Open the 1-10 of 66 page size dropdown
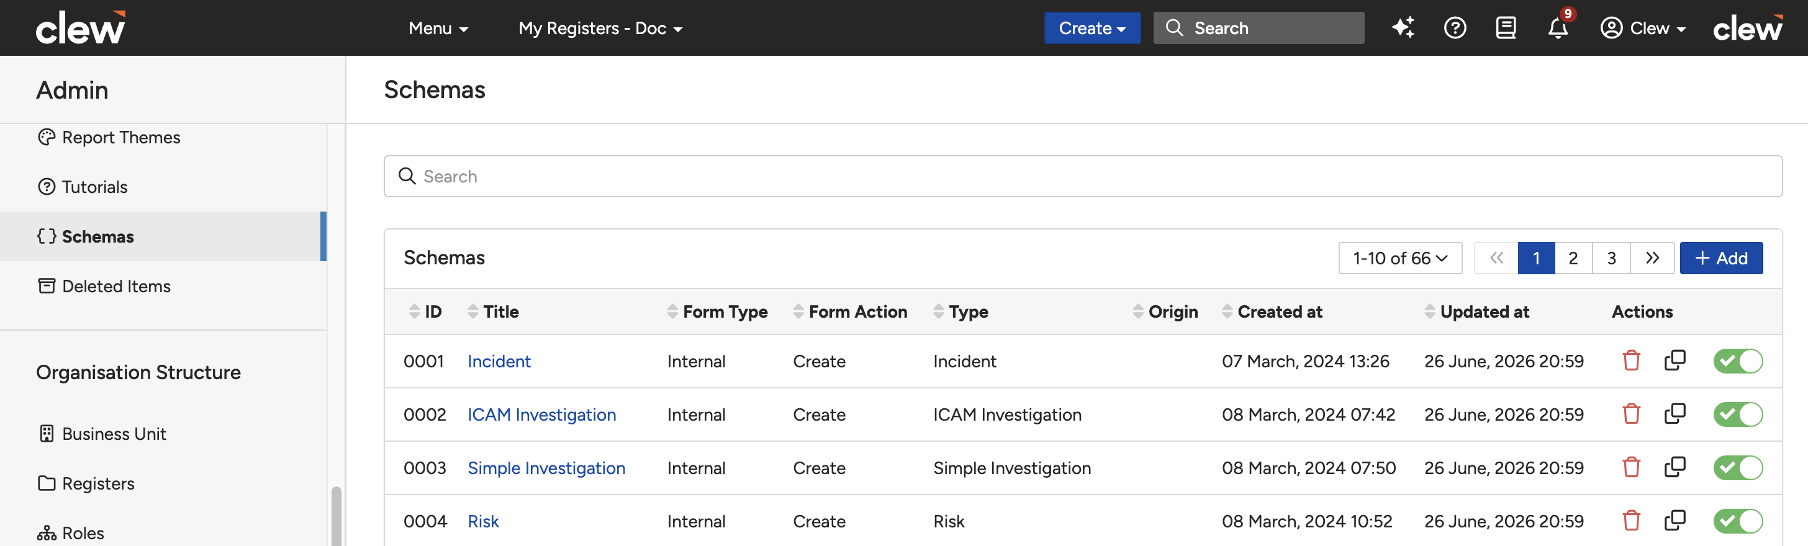The width and height of the screenshot is (1808, 546). (x=1400, y=258)
